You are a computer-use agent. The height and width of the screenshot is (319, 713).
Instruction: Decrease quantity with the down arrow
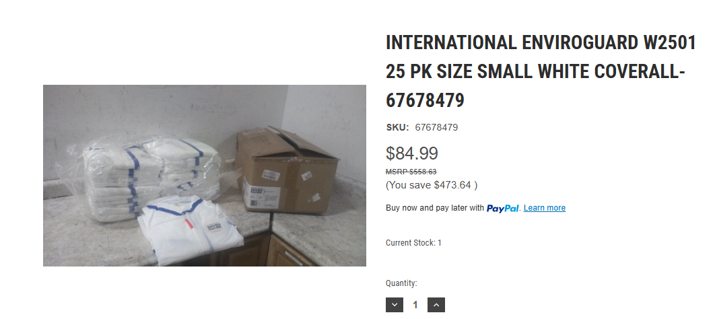click(395, 305)
